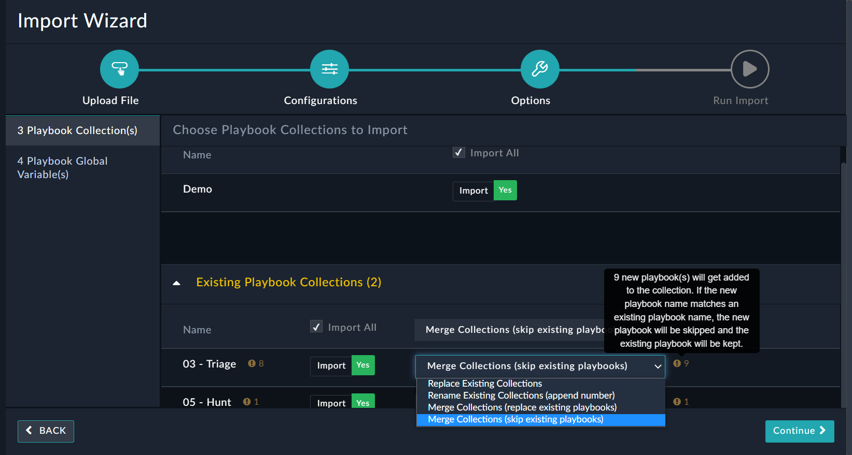Screen dimensions: 852x455
Task: Click the Run Import play icon
Action: point(750,69)
